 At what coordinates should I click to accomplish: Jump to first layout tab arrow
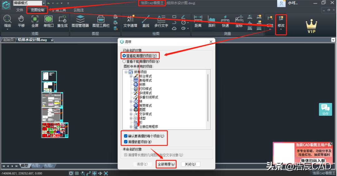pyautogui.click(x=4, y=166)
